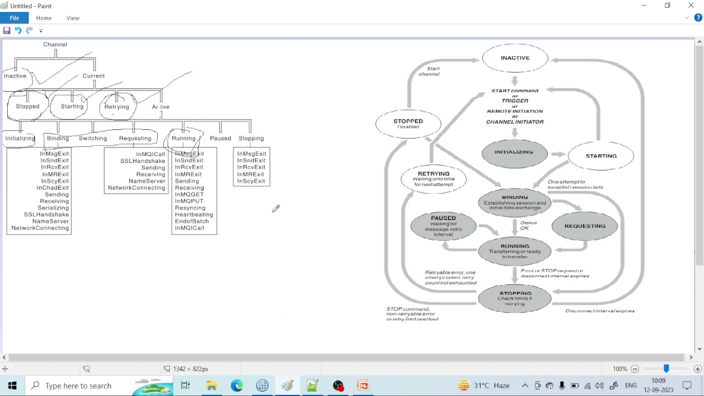The height and width of the screenshot is (396, 704).
Task: Switch to the Home ribbon tab
Action: pyautogui.click(x=44, y=18)
